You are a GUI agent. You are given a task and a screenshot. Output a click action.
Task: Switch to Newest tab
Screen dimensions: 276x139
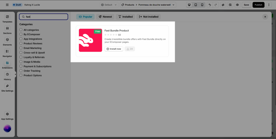[105, 17]
